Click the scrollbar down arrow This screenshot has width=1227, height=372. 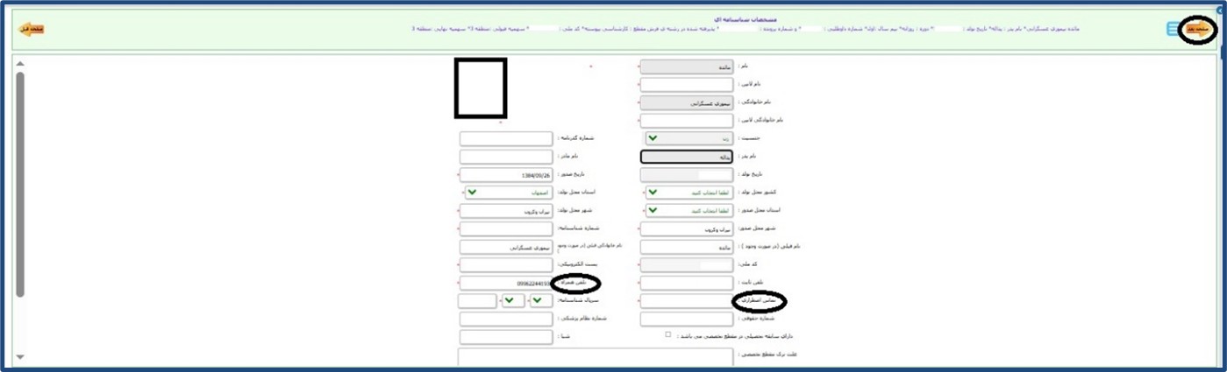point(19,357)
